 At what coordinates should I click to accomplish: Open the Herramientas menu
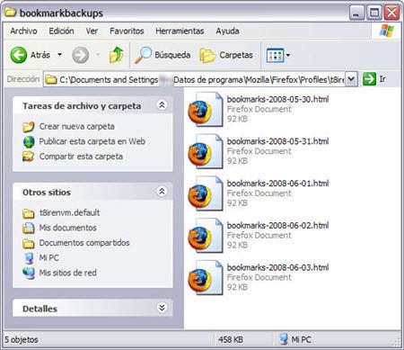tap(180, 31)
